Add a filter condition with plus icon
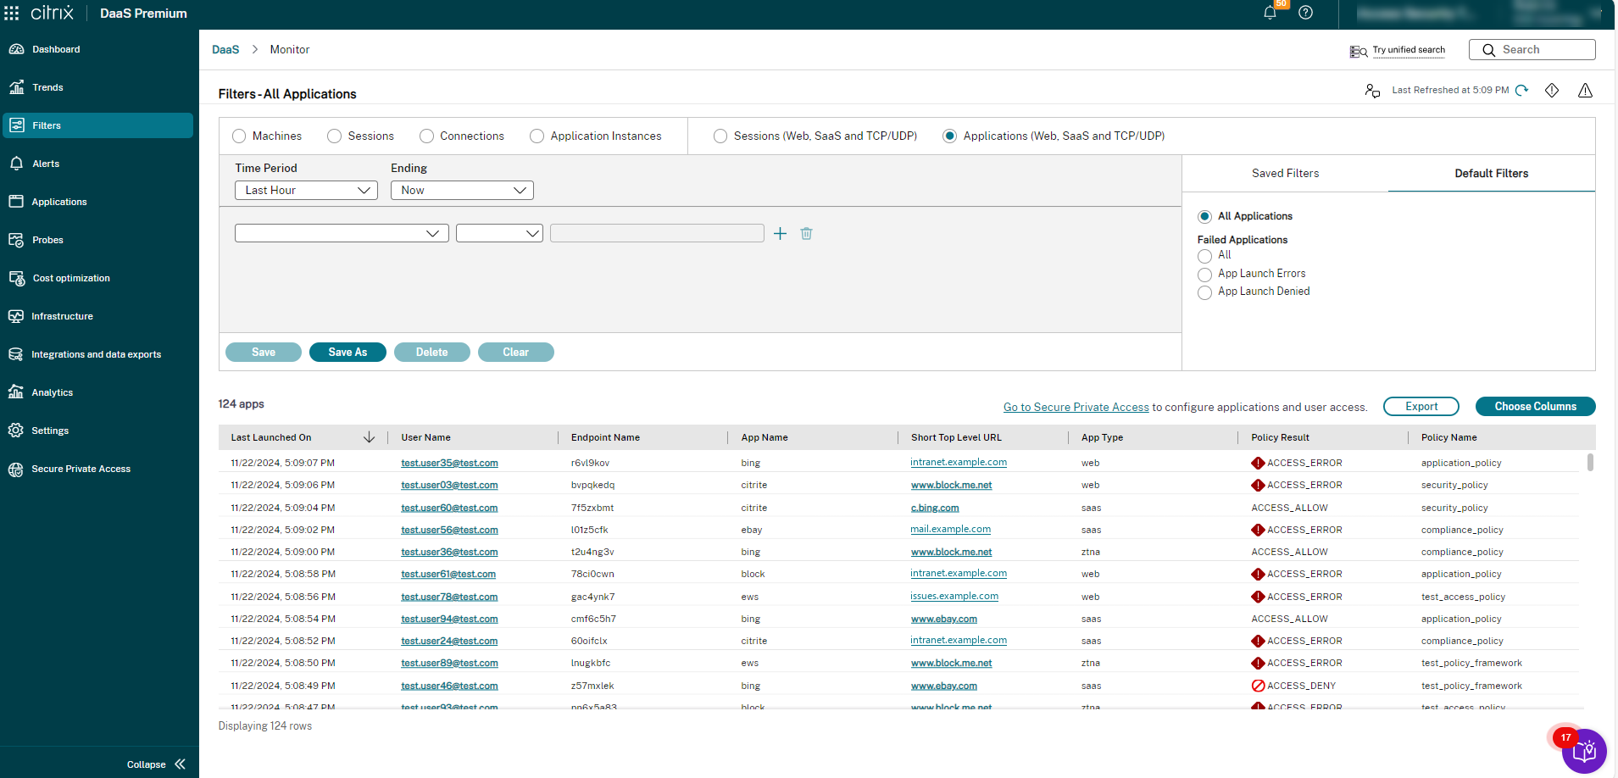This screenshot has height=778, width=1618. pyautogui.click(x=781, y=233)
